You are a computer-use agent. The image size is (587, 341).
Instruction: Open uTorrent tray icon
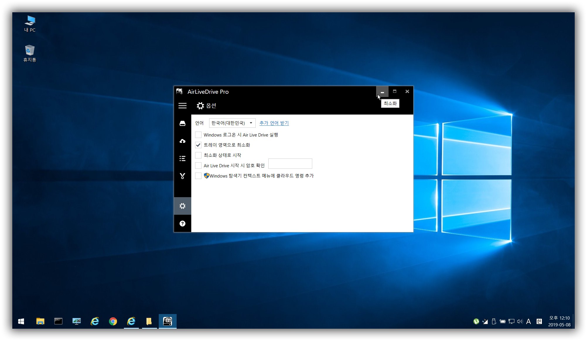tap(476, 321)
